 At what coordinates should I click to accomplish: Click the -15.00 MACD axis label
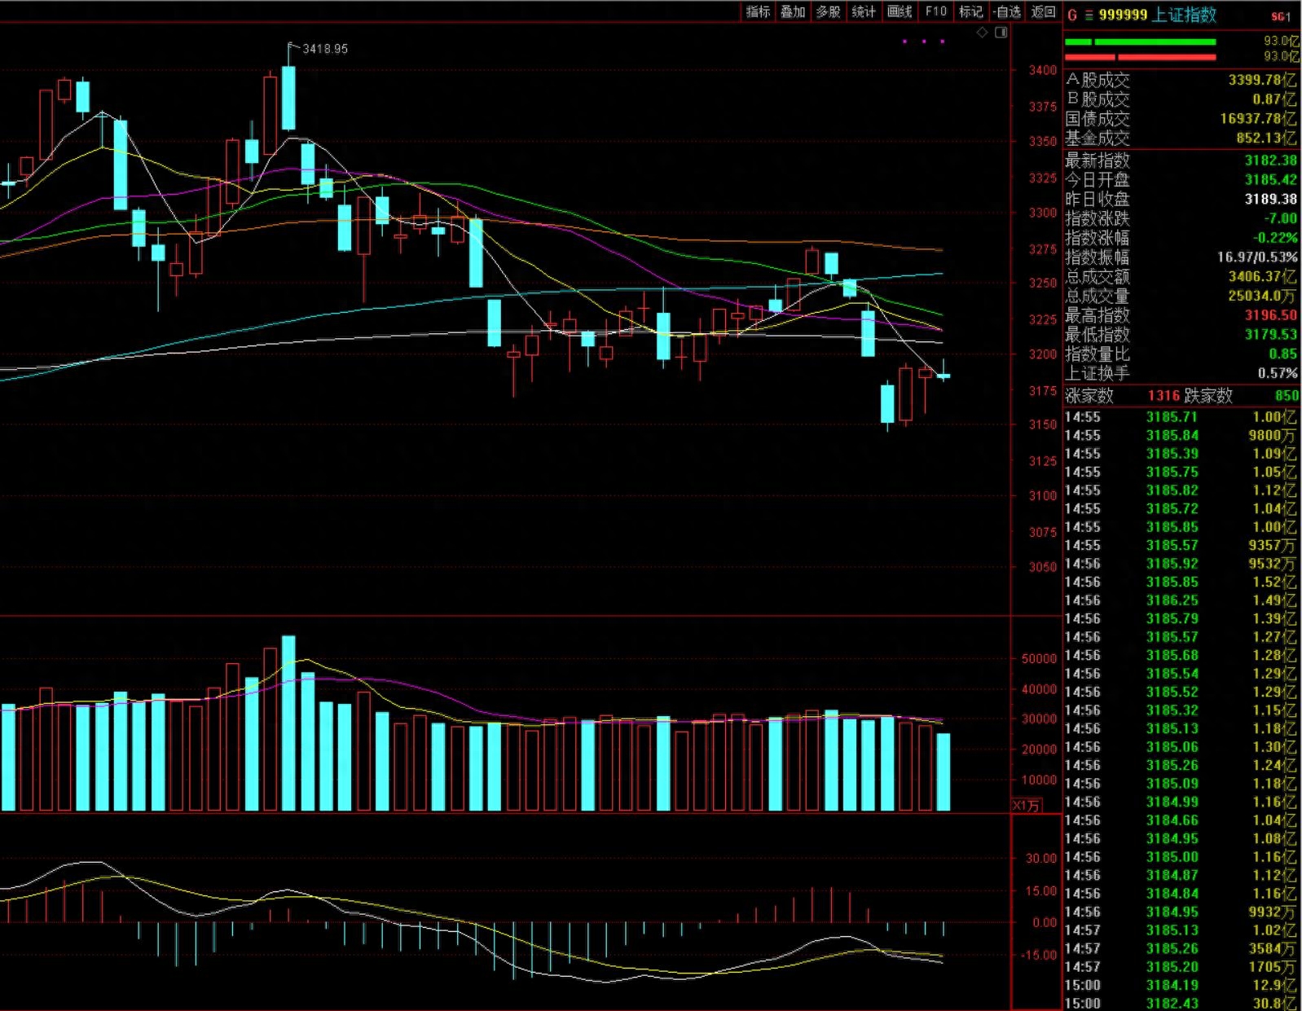pyautogui.click(x=1039, y=955)
